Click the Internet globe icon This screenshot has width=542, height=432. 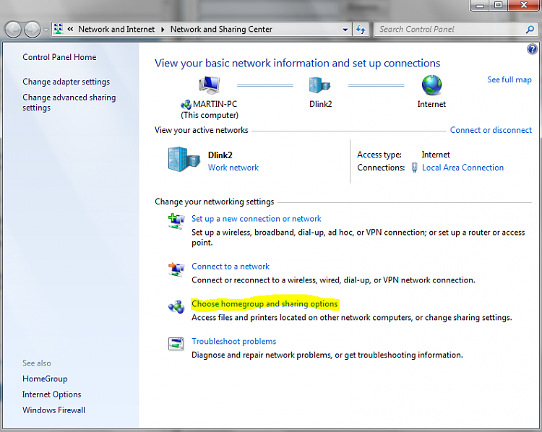point(431,85)
